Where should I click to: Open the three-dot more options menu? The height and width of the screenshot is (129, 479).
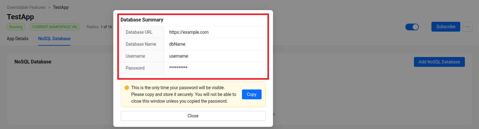[x=467, y=27]
